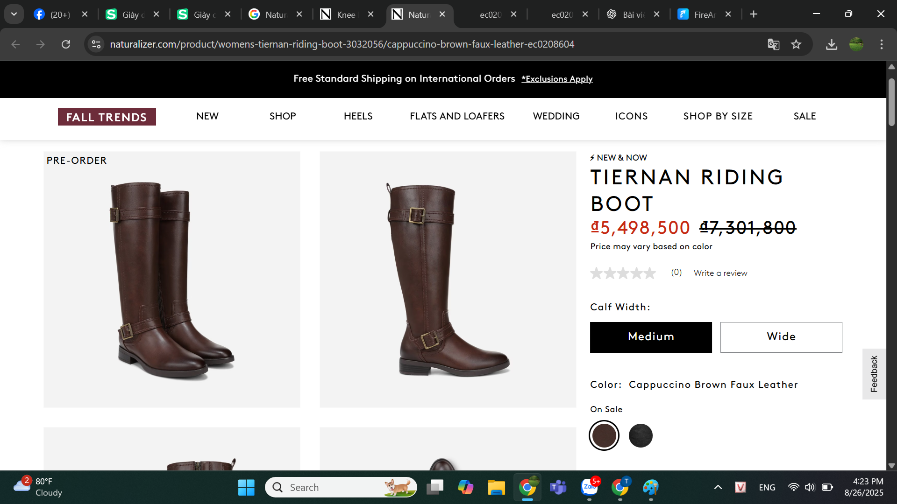
Task: Open the SHOP BY SIZE menu
Action: [x=718, y=116]
